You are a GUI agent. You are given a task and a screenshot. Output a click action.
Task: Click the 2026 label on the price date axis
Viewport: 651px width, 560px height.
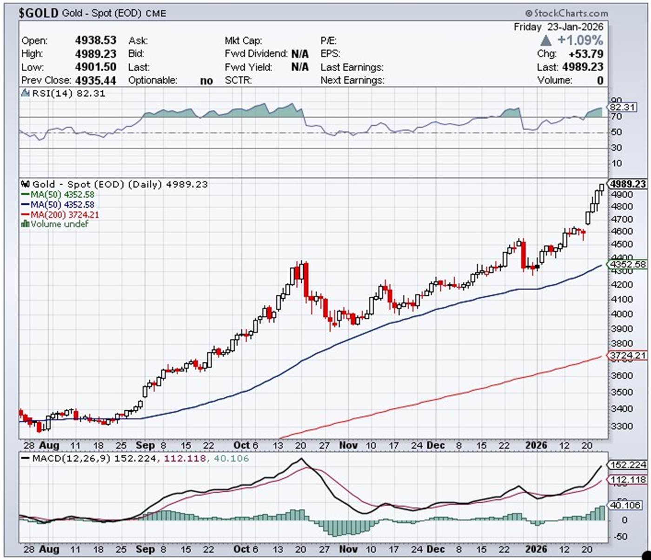[x=536, y=445]
